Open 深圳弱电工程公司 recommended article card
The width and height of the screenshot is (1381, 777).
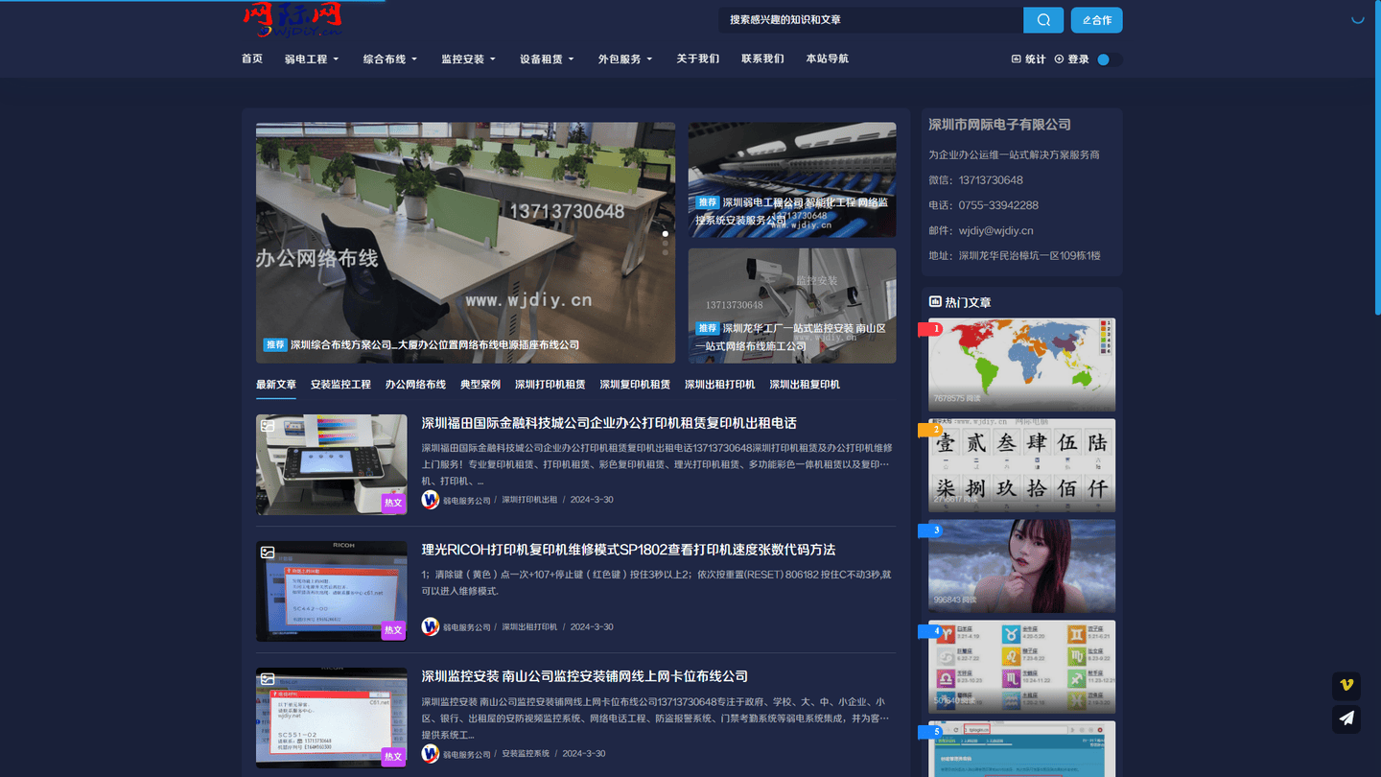click(x=792, y=179)
